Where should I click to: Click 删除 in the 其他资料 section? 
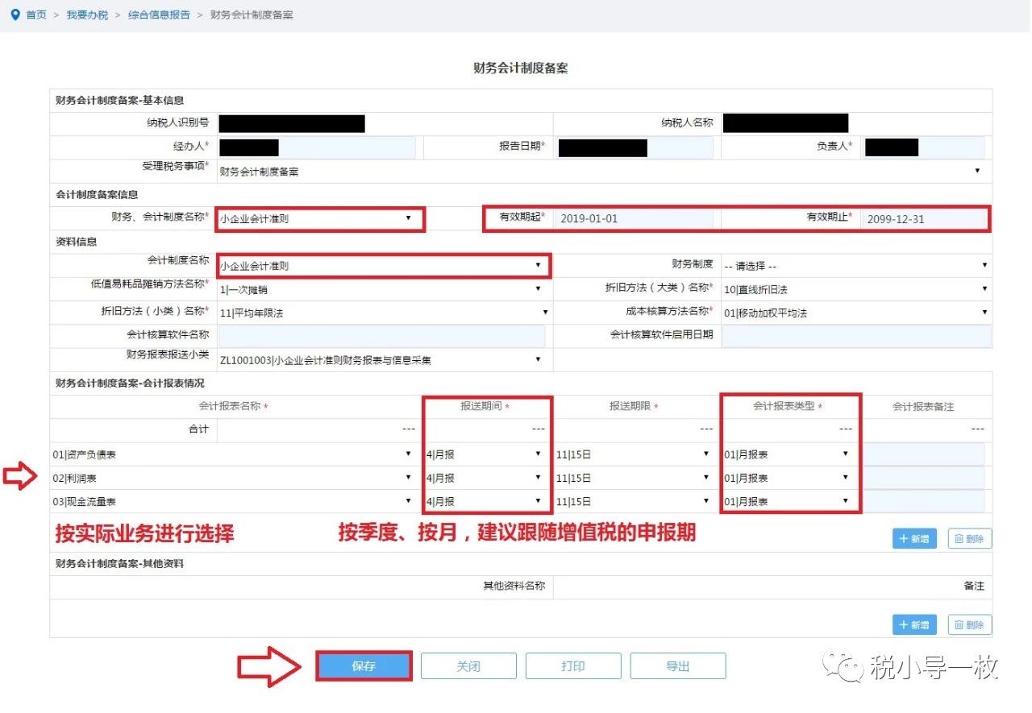coord(969,624)
